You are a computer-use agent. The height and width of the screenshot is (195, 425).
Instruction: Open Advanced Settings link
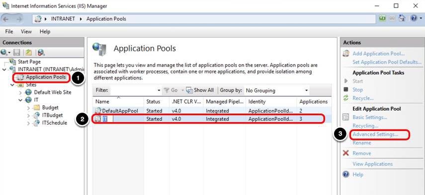(375, 134)
